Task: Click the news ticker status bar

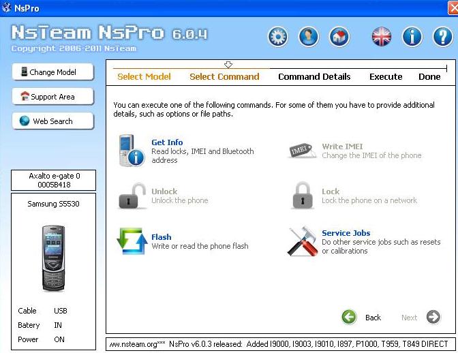Action: 280,344
